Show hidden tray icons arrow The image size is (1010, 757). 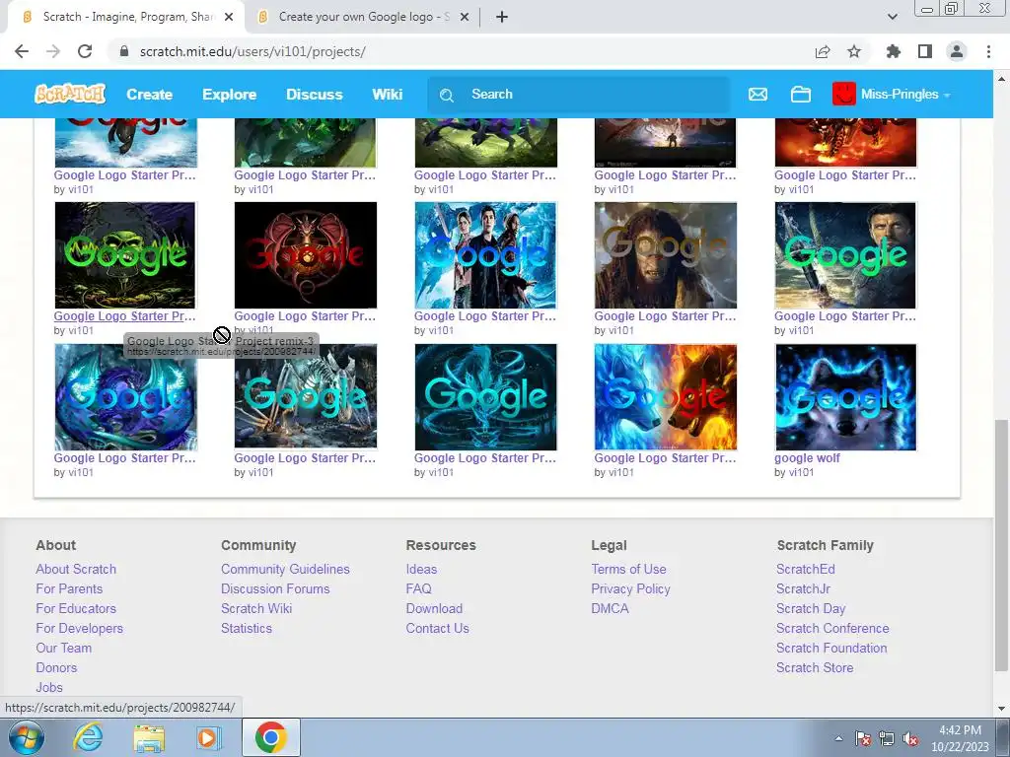pyautogui.click(x=838, y=738)
